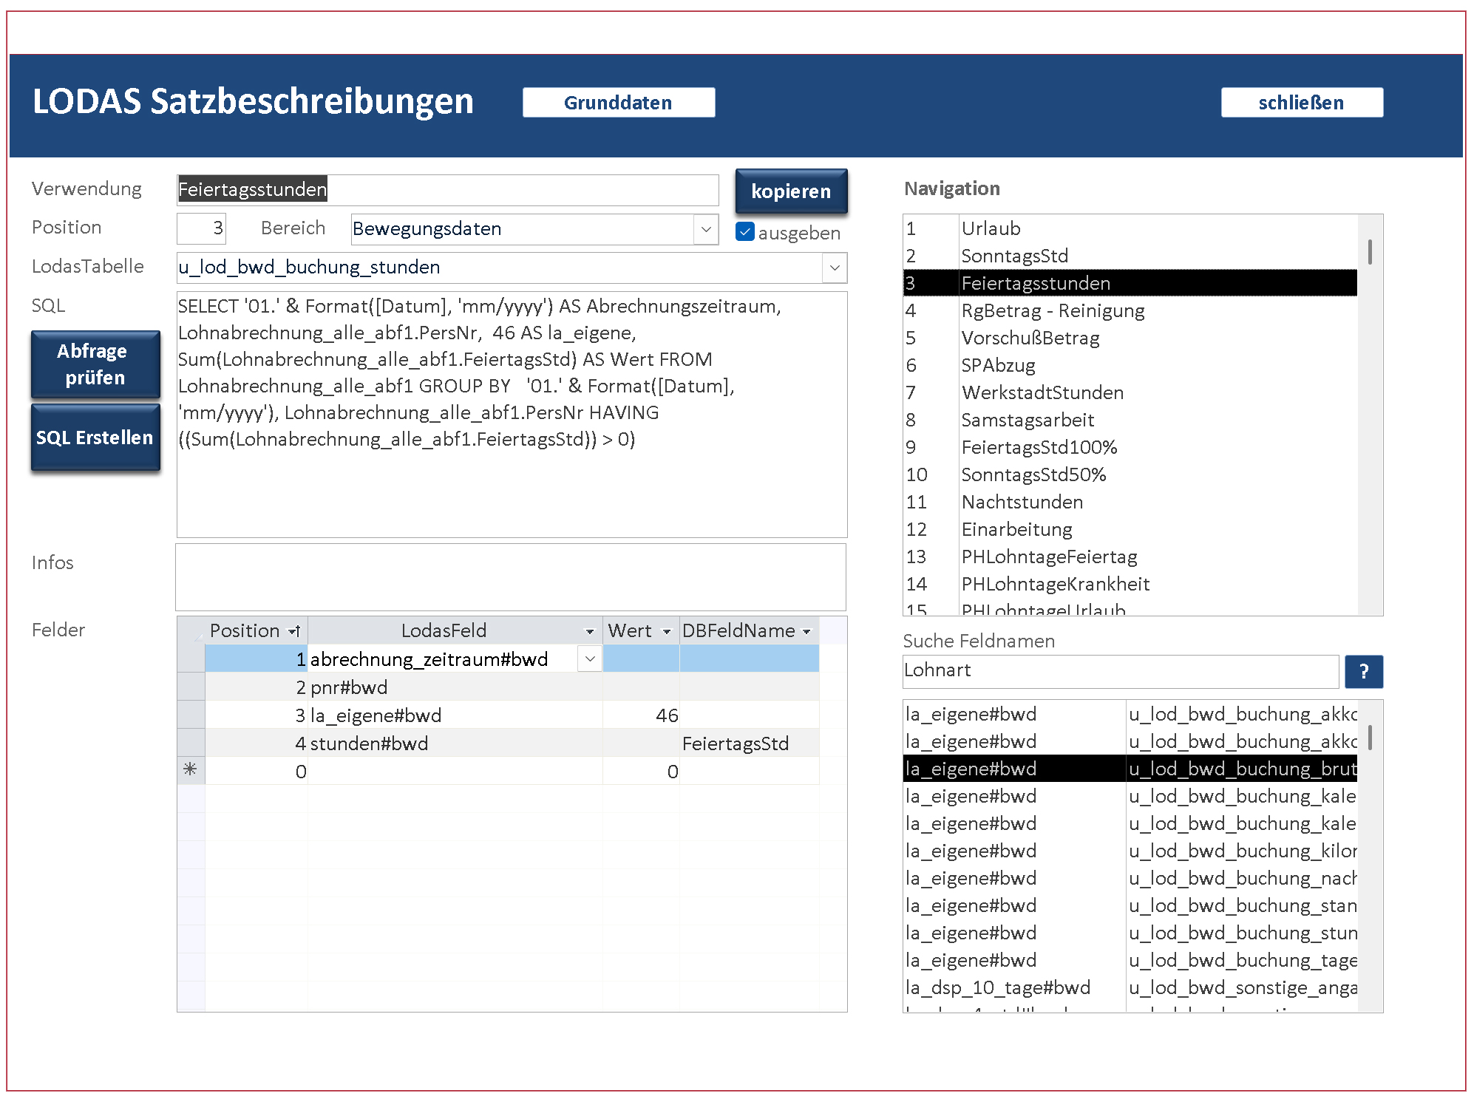Open the LodasFeld column filter arrow
Viewport: 1474px width, 1099px height.
tap(589, 631)
